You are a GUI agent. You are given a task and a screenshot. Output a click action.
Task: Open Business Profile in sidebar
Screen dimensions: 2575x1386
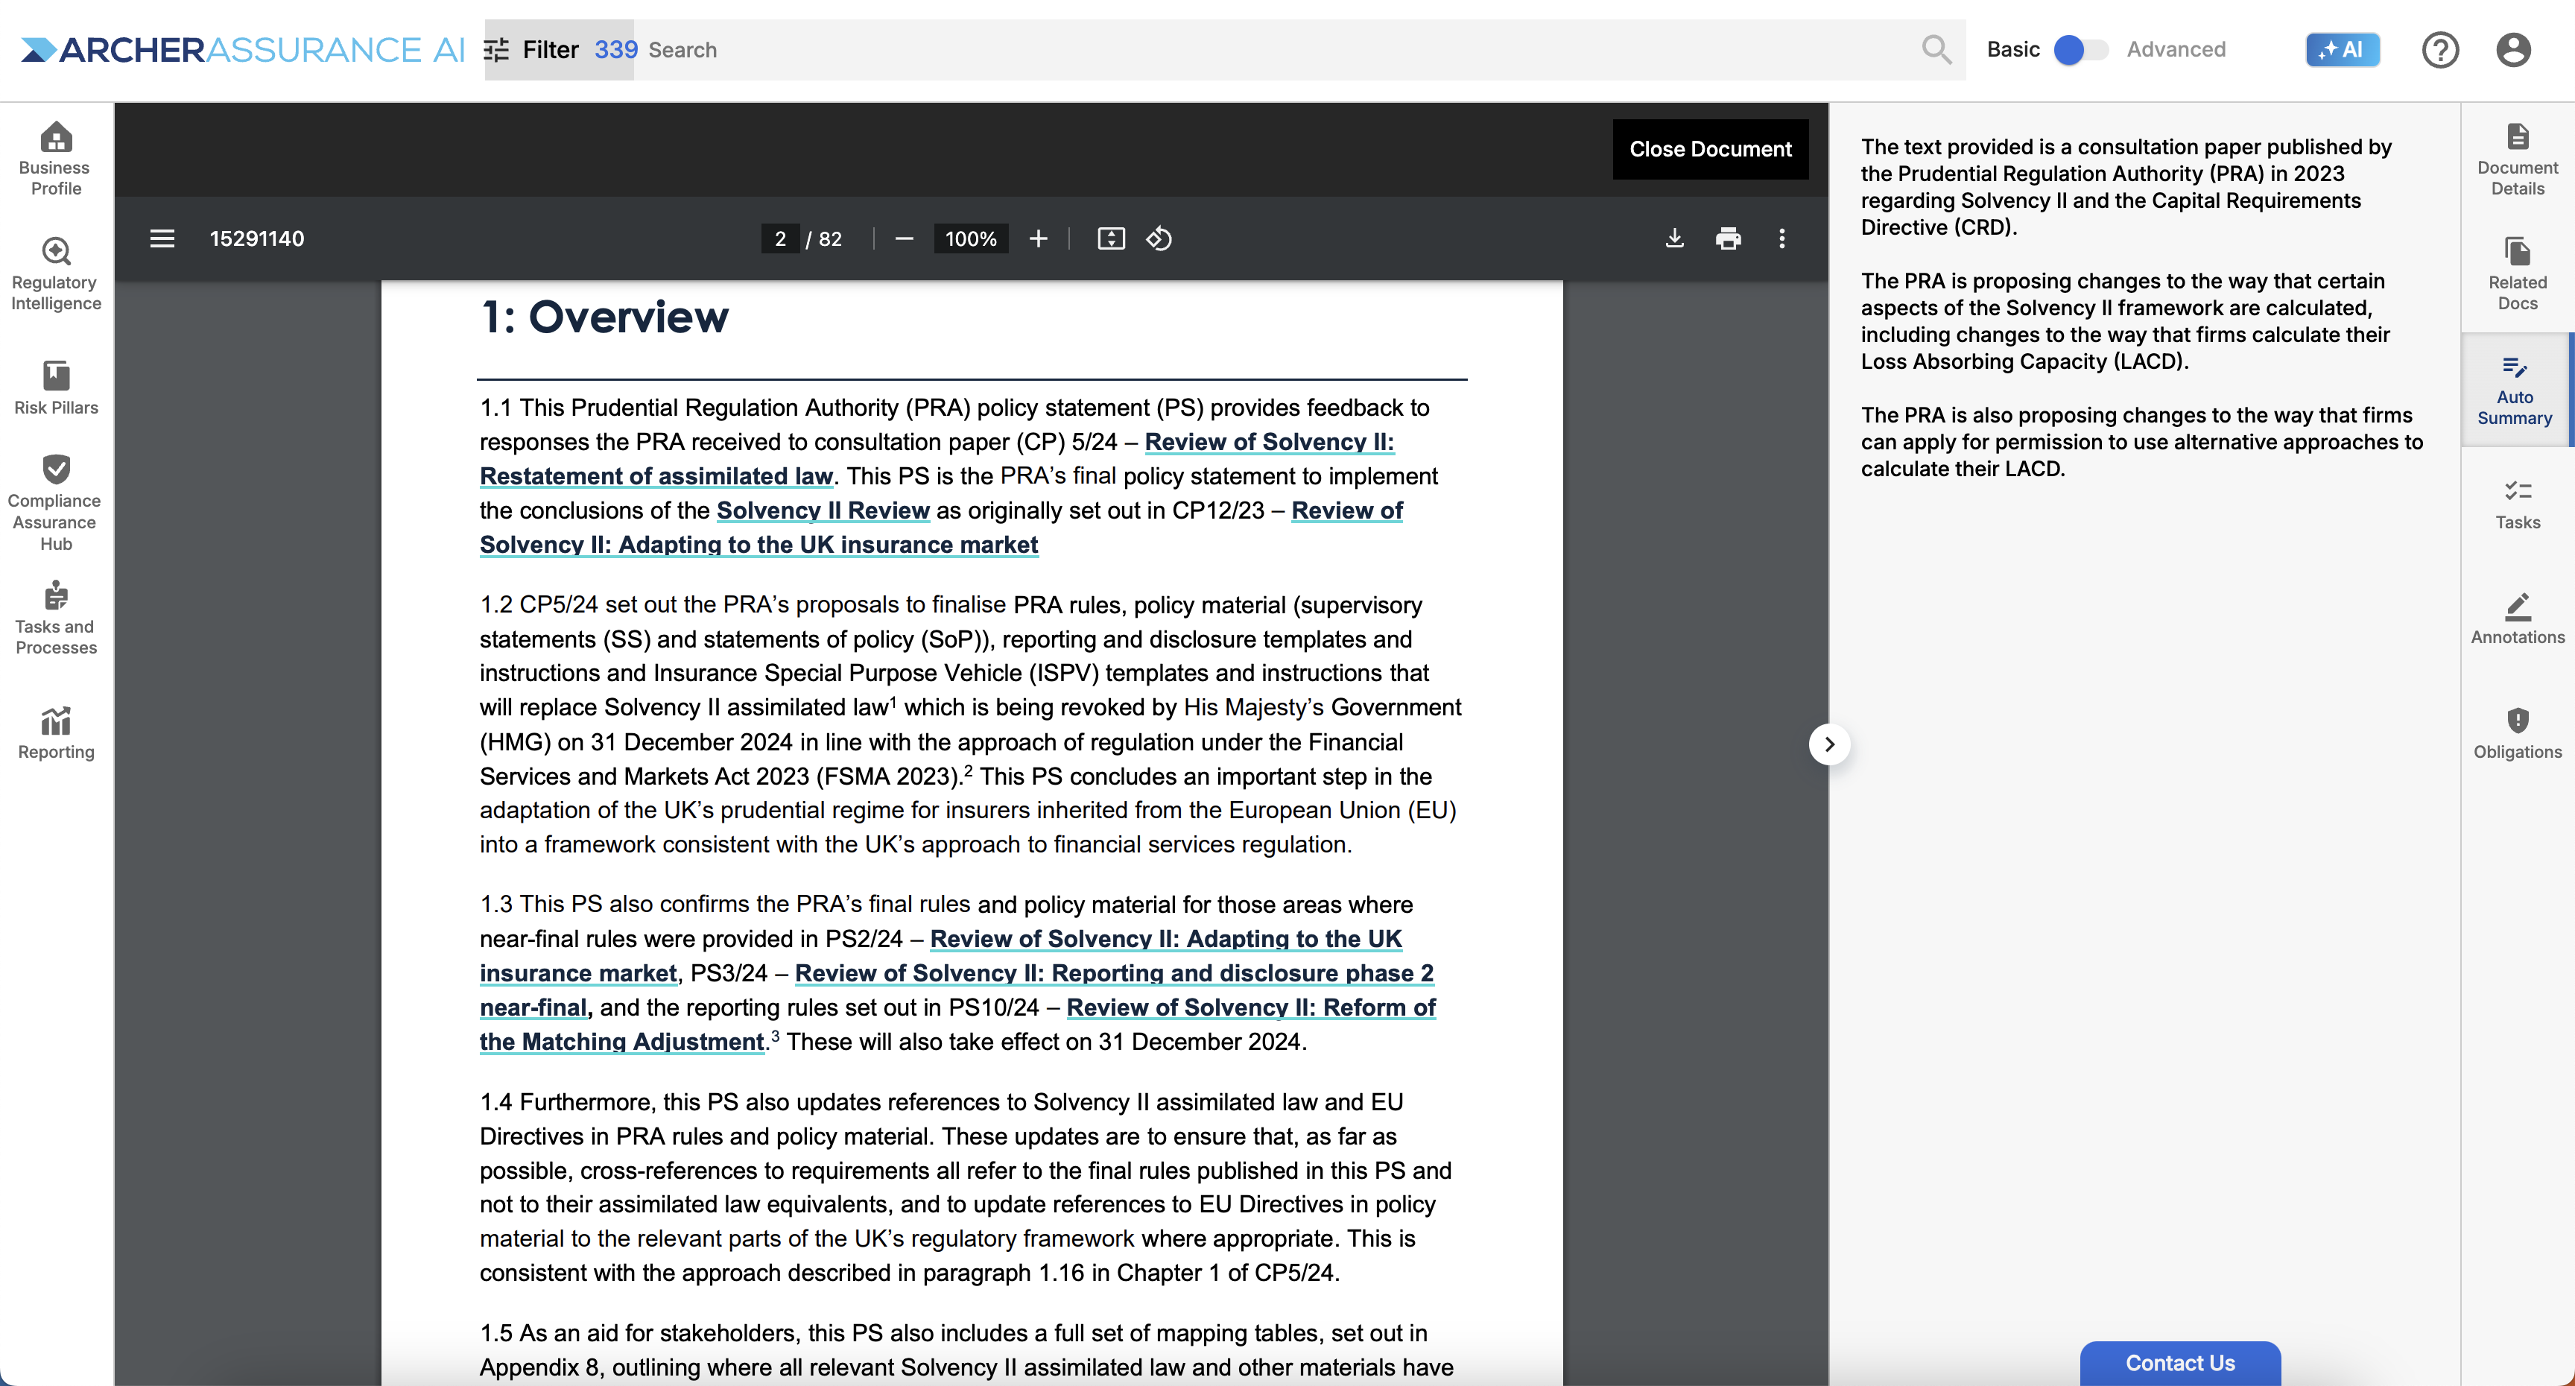(56, 159)
